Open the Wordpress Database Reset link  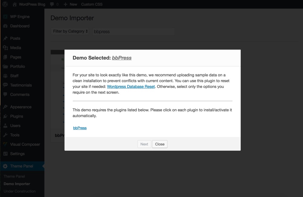(131, 86)
